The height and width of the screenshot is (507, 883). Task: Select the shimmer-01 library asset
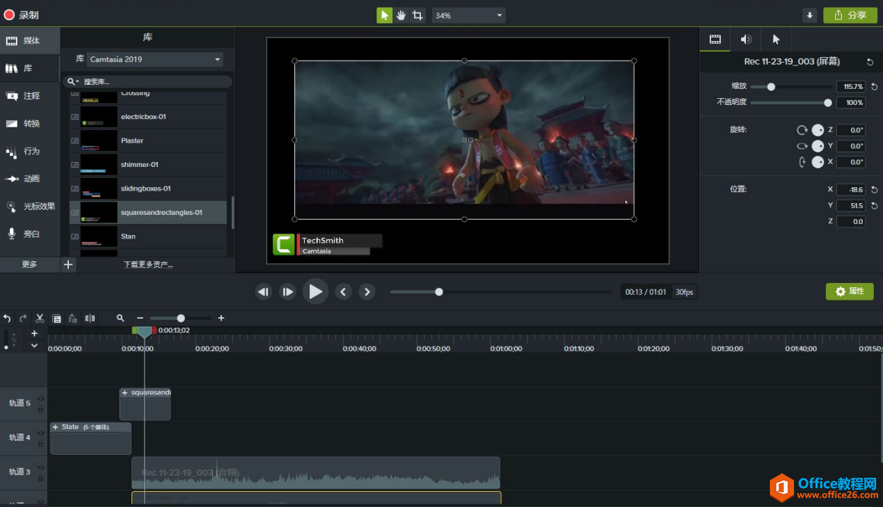click(x=148, y=165)
